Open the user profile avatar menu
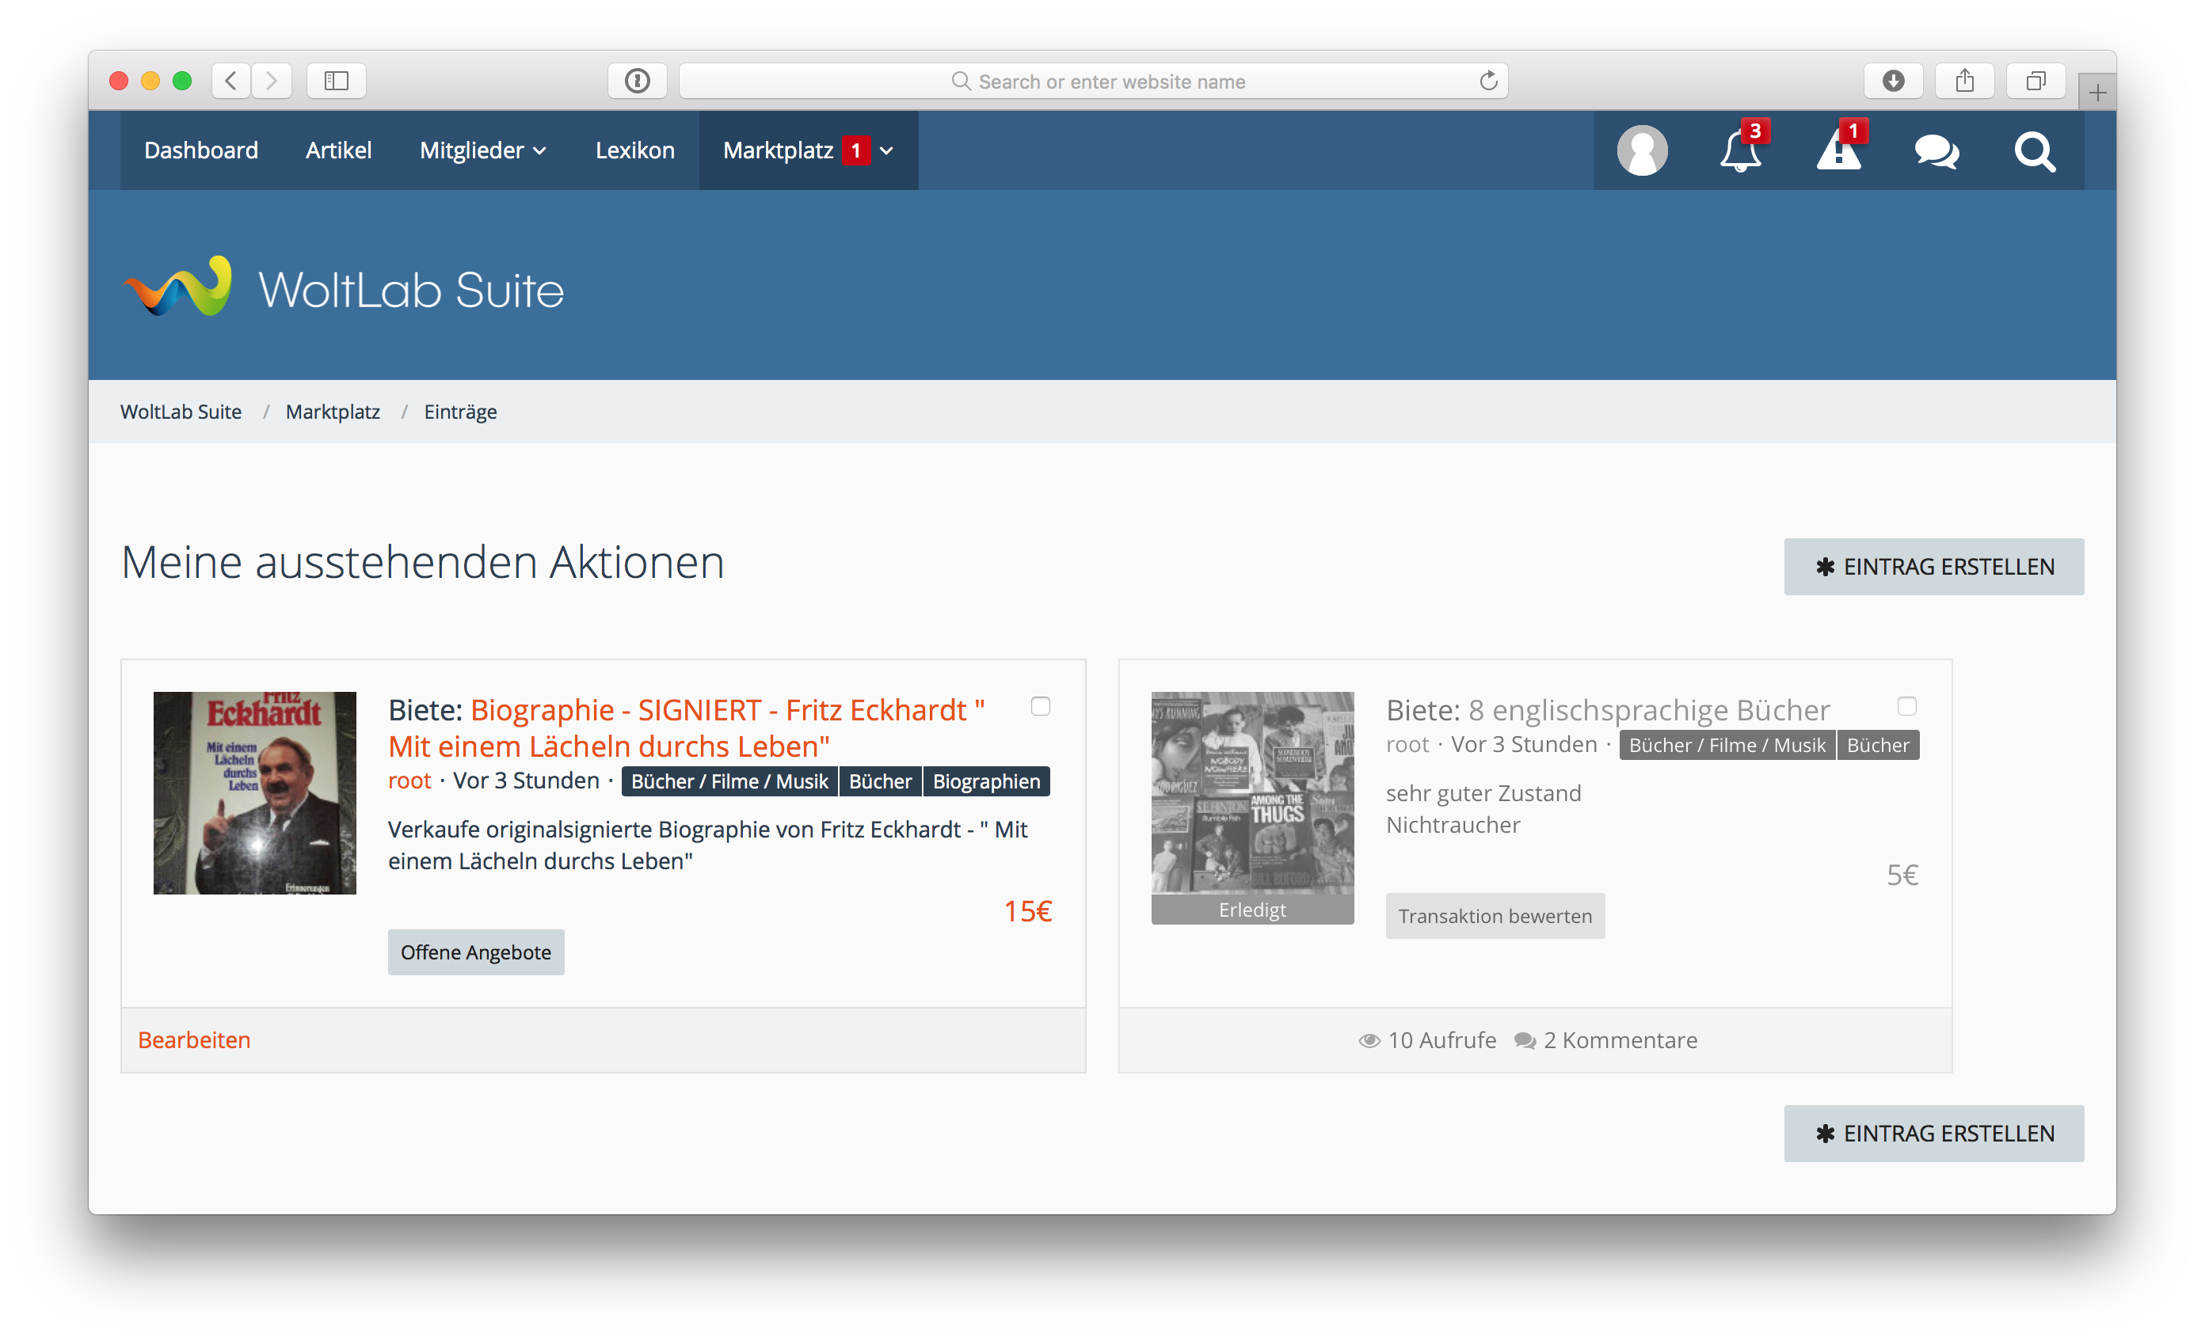Image resolution: width=2205 pixels, height=1341 pixels. pyautogui.click(x=1641, y=150)
